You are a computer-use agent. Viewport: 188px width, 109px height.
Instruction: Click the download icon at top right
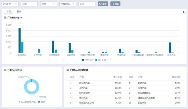pyautogui.click(x=184, y=12)
